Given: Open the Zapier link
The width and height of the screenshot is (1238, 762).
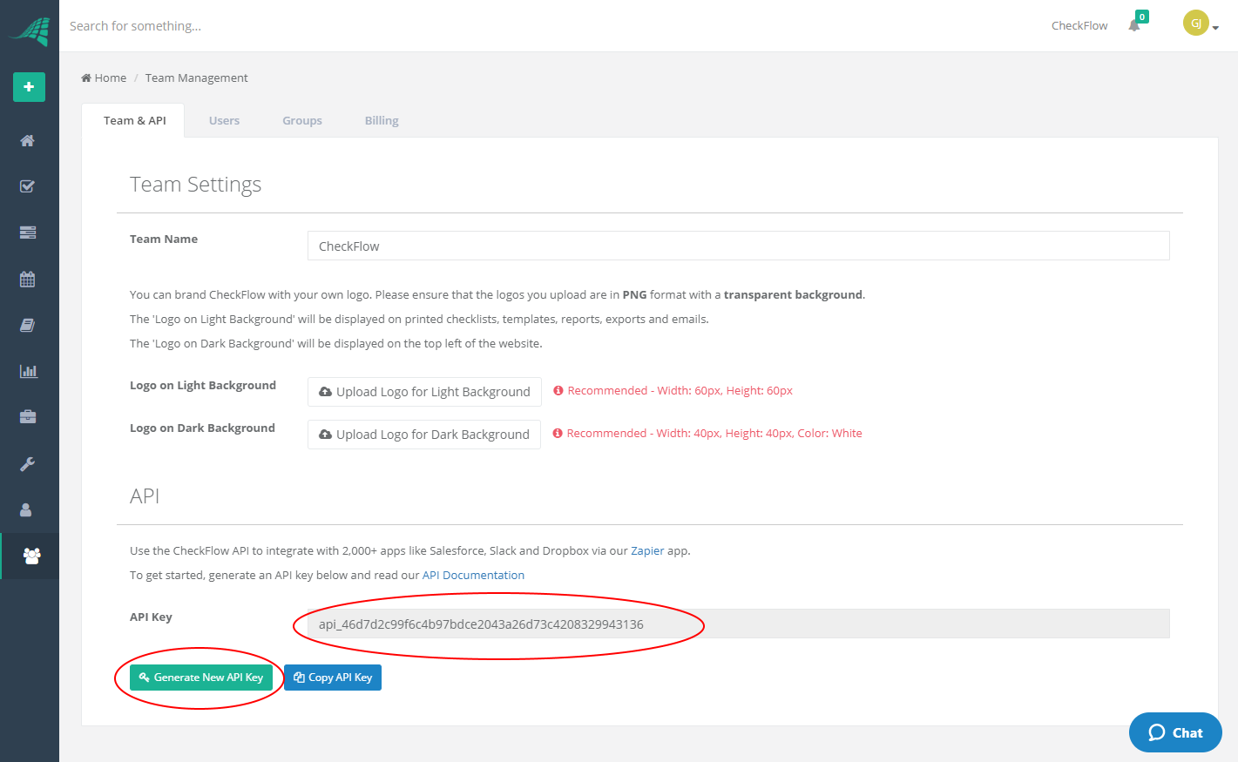Looking at the screenshot, I should (x=647, y=551).
